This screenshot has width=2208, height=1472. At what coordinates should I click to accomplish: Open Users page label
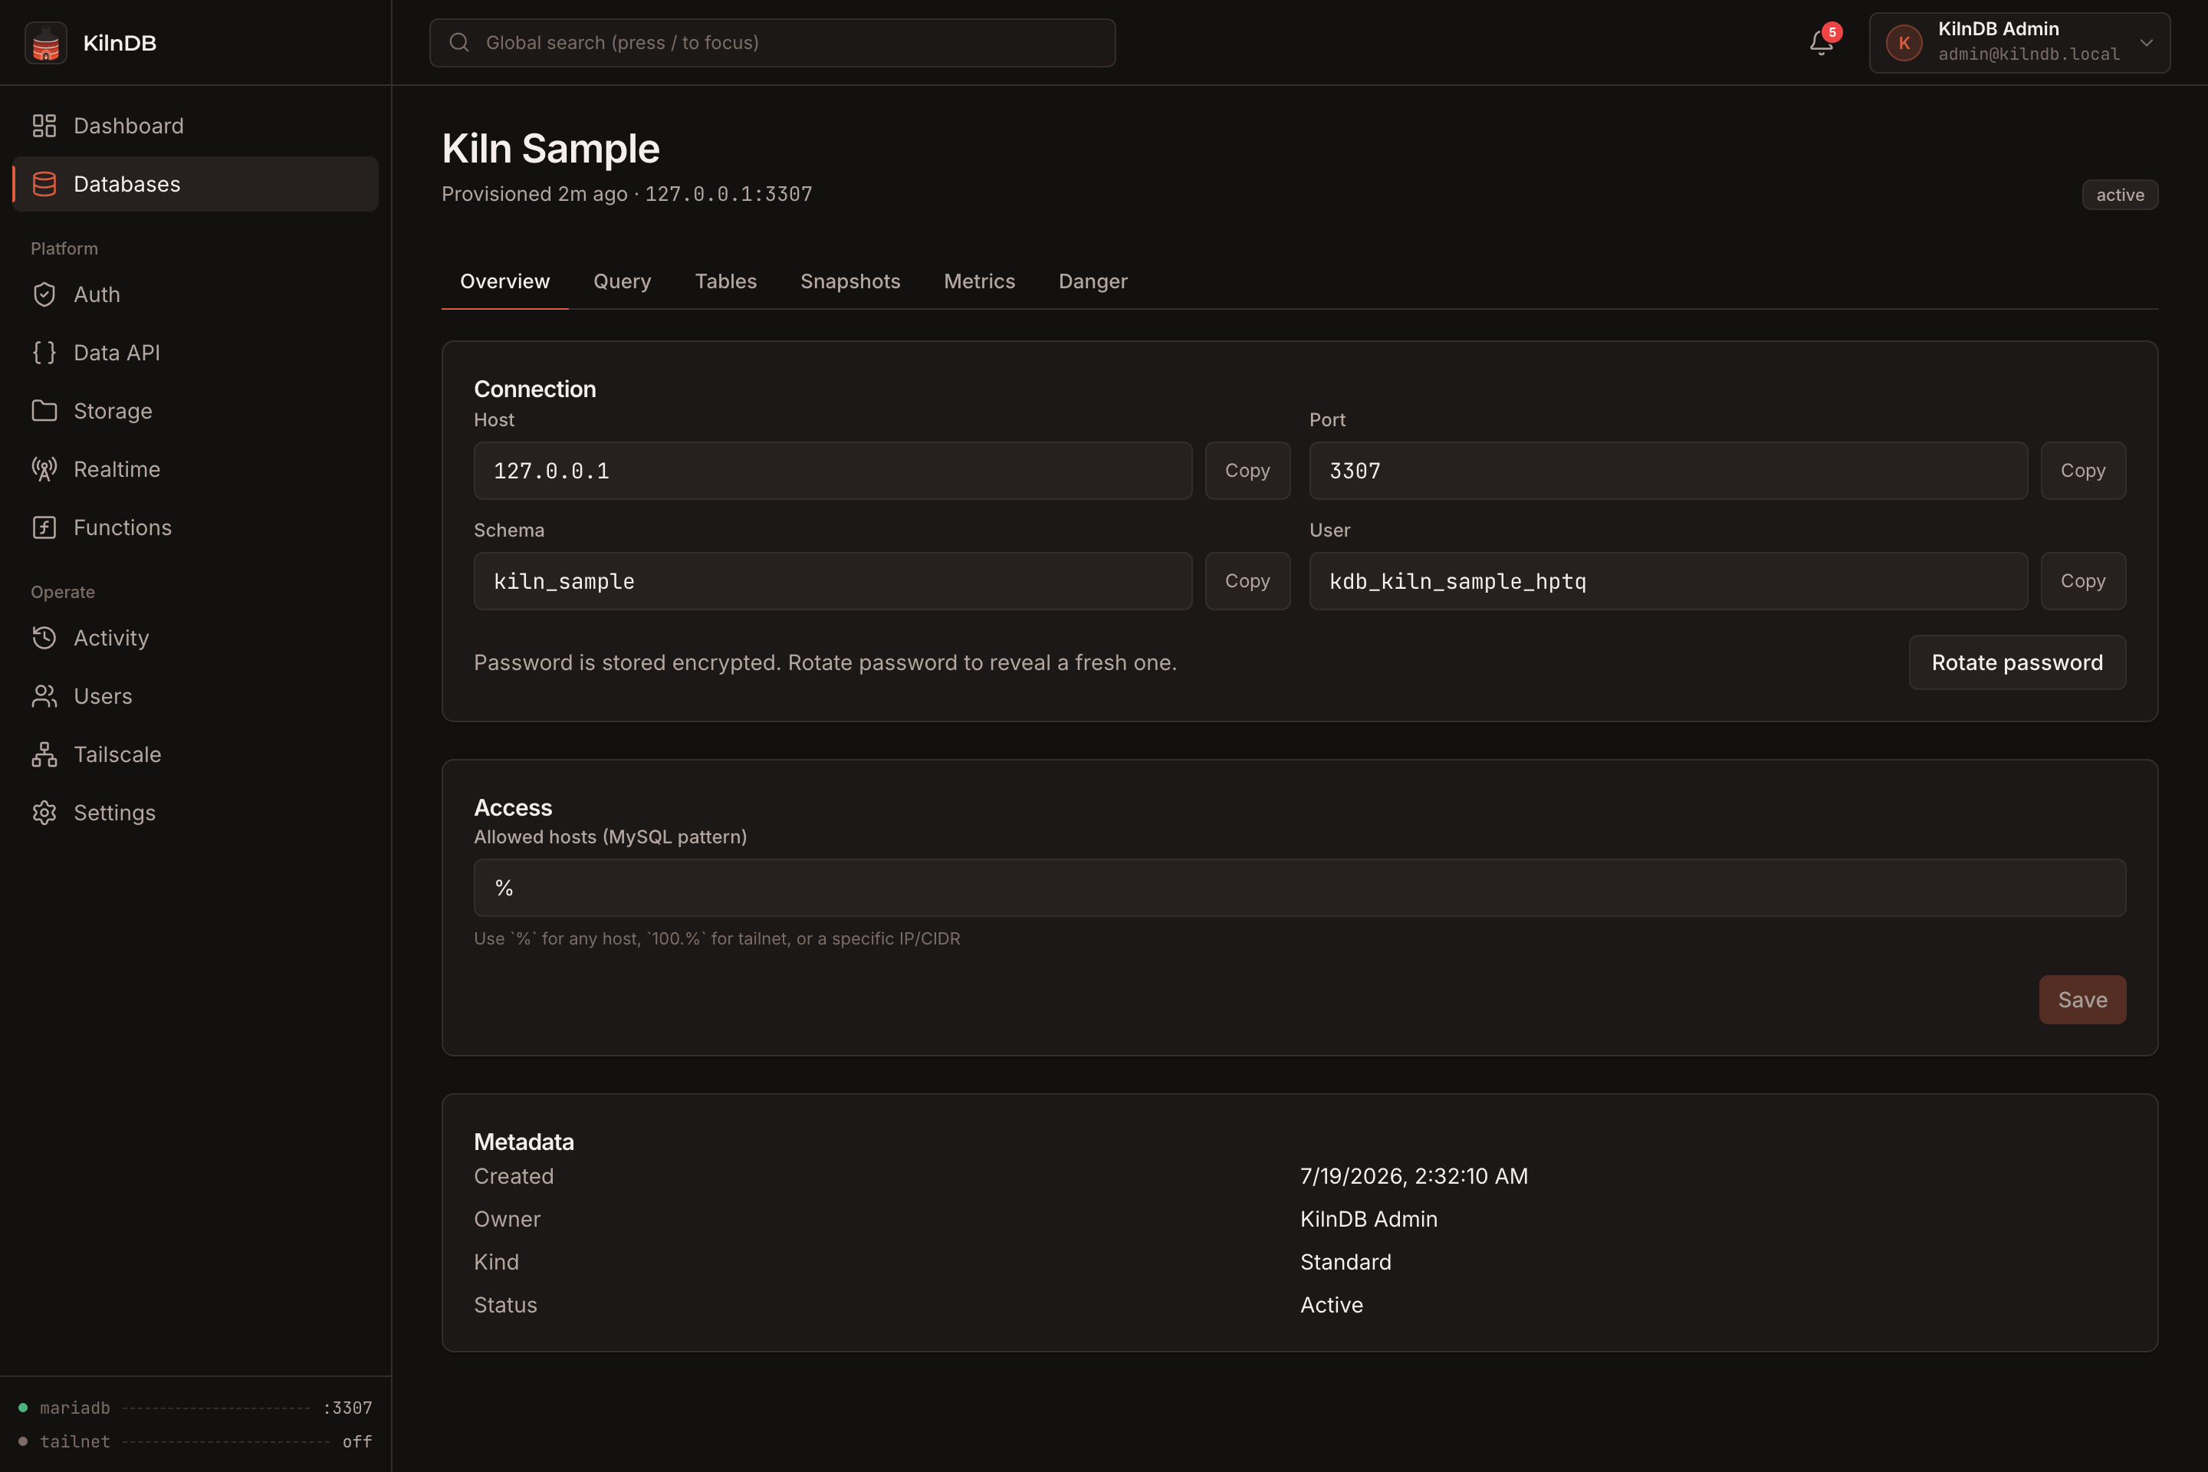click(x=102, y=697)
